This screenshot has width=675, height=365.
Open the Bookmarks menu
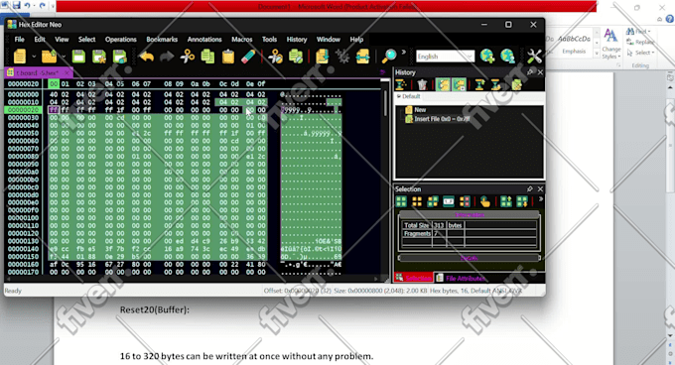tap(162, 39)
